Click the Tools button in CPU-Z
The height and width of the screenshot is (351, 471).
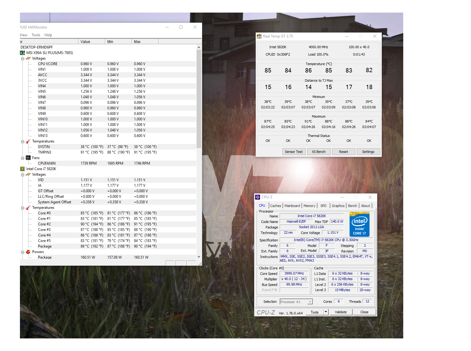tap(315, 312)
